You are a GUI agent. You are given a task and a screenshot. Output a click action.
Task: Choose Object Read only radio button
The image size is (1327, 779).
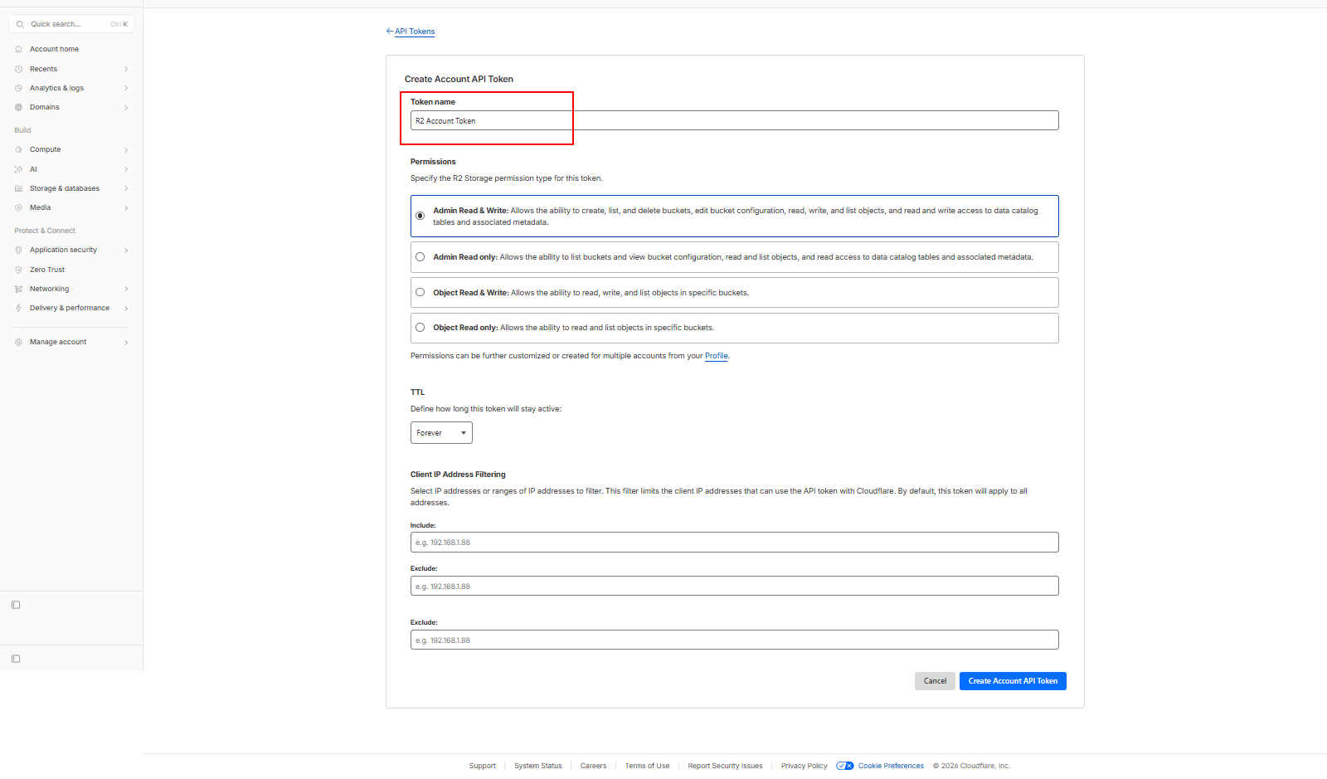420,328
